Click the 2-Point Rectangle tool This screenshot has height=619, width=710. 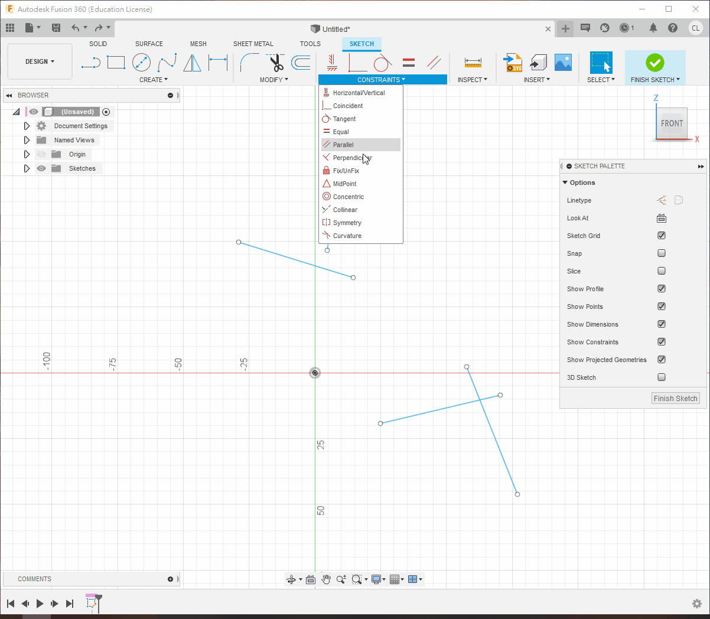[x=116, y=63]
